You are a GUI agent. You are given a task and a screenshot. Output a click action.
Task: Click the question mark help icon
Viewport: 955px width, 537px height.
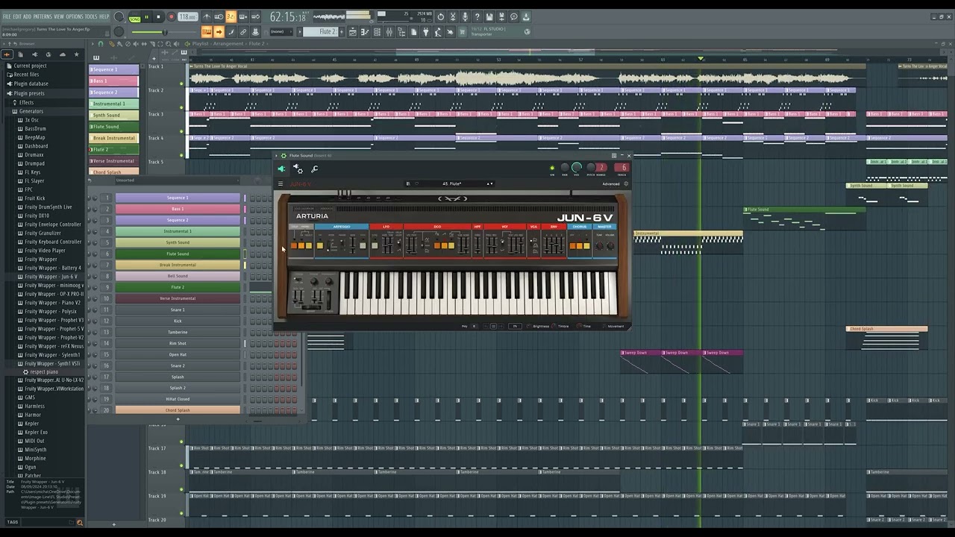[x=477, y=16]
